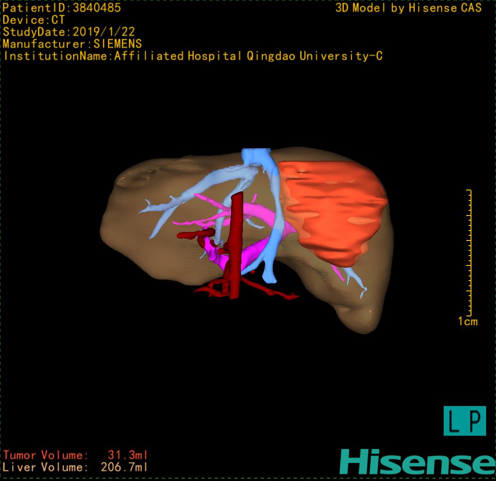
Task: Click the yellow scale ruler
Action: point(469,253)
